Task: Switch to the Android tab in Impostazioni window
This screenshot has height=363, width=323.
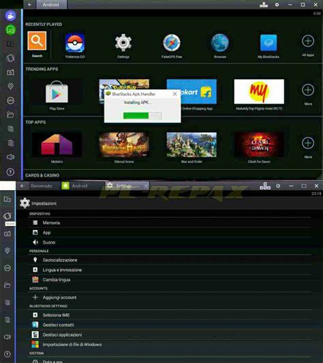Action: pyautogui.click(x=80, y=186)
